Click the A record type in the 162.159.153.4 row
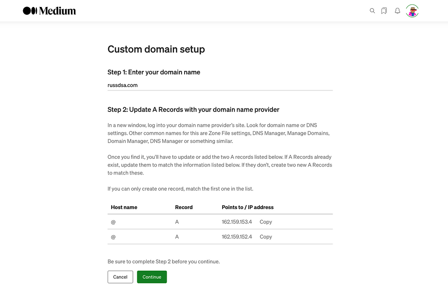The width and height of the screenshot is (448, 303). pyautogui.click(x=177, y=222)
